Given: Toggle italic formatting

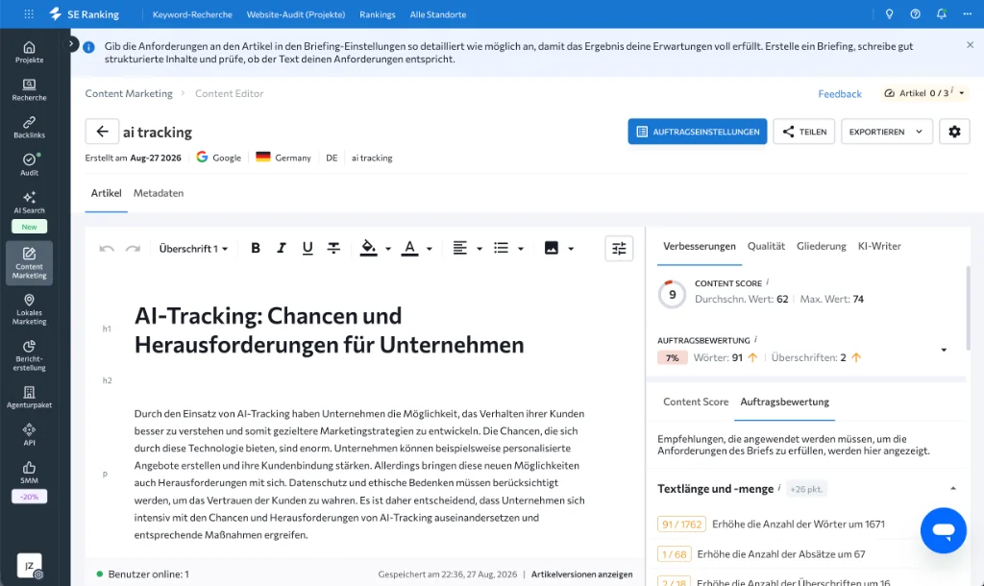Looking at the screenshot, I should pos(282,249).
